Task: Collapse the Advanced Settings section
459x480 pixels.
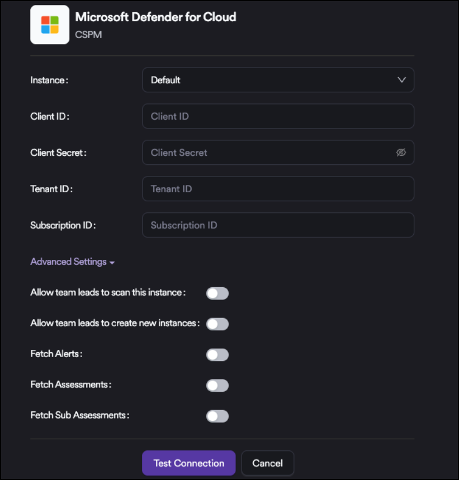Action: pyautogui.click(x=72, y=262)
